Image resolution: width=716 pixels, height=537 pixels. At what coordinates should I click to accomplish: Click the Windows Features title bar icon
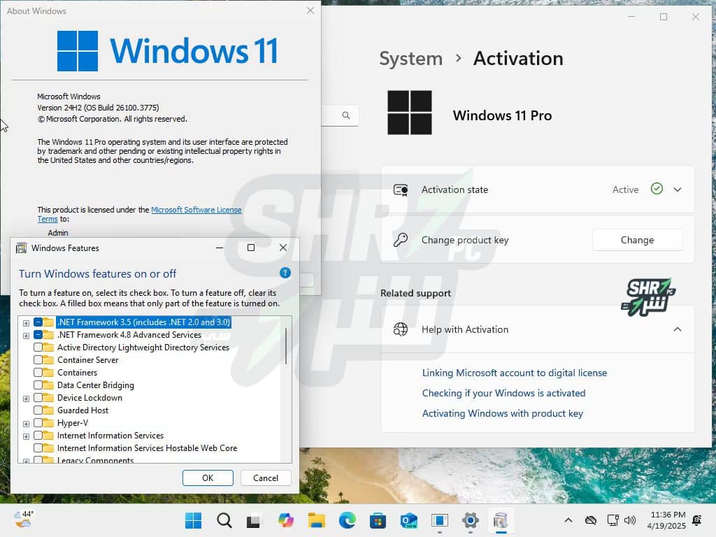[21, 248]
